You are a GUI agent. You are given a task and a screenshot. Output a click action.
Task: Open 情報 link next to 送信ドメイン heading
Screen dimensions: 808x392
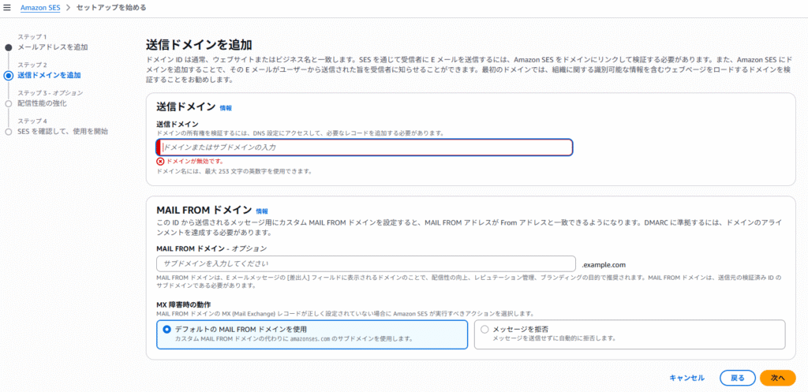(226, 108)
